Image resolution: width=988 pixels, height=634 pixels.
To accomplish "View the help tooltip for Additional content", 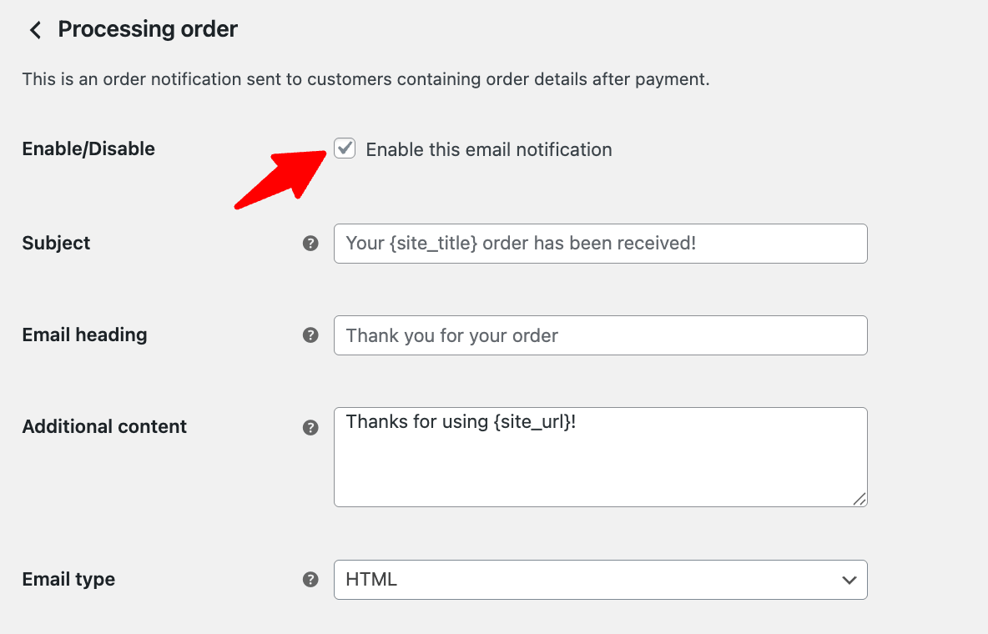I will [x=310, y=427].
